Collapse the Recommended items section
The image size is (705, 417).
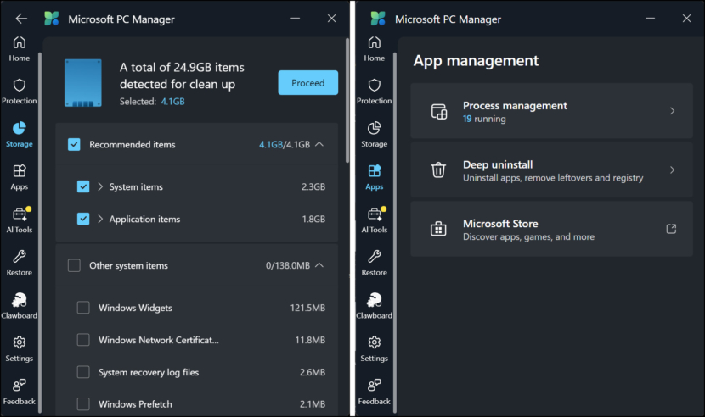pyautogui.click(x=319, y=144)
